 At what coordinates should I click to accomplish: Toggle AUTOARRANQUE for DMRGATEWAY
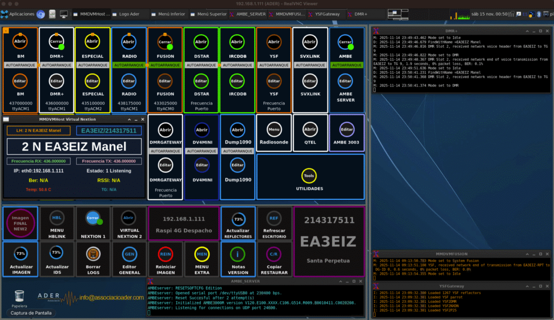click(165, 151)
